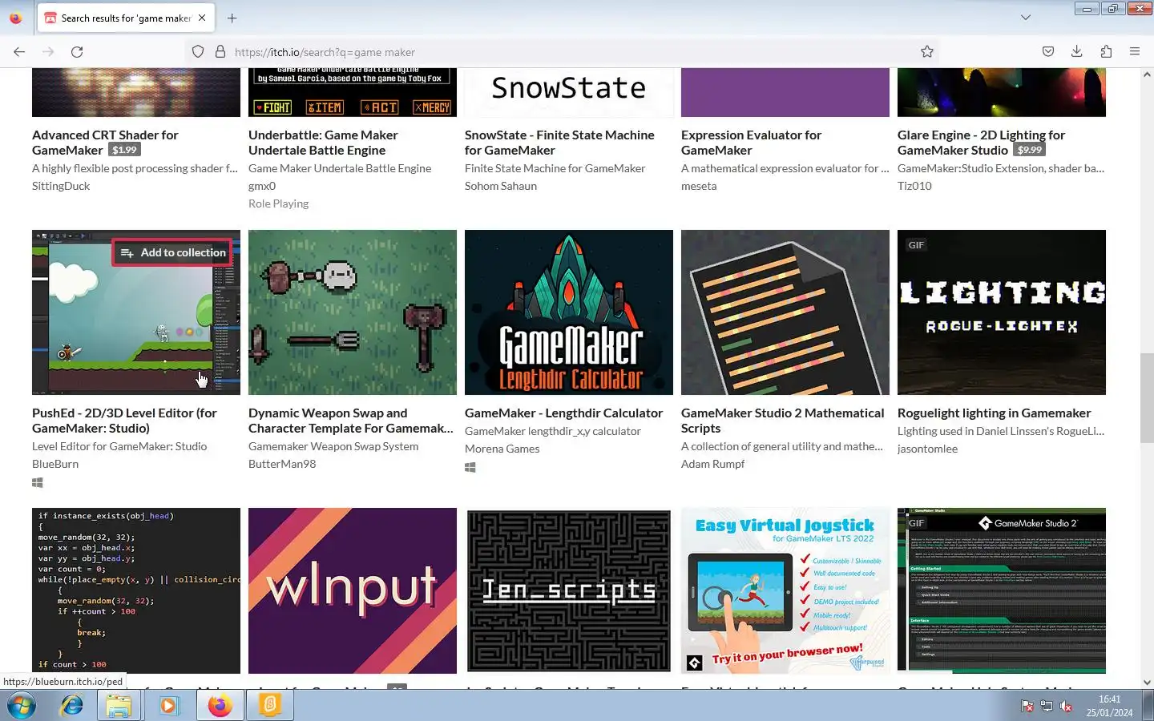Open a new browser tab

click(232, 18)
